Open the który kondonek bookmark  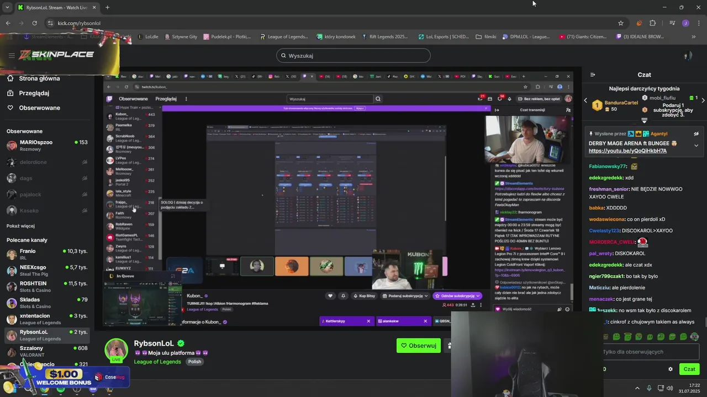[336, 37]
